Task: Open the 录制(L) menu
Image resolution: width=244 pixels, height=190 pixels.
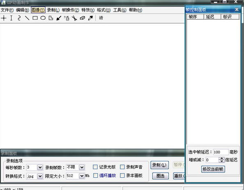Action: click(53, 10)
